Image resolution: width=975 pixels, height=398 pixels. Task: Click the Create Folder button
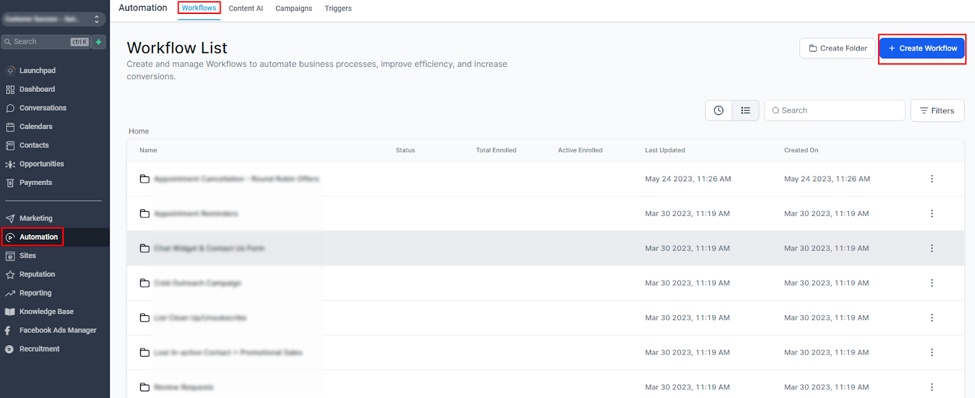point(837,48)
